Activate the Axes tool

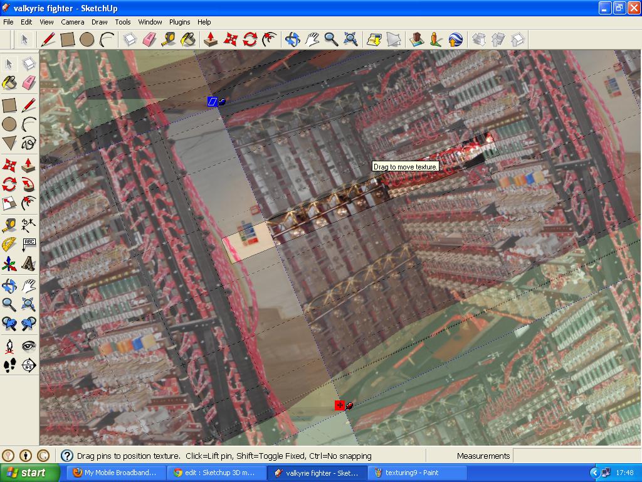coord(9,264)
